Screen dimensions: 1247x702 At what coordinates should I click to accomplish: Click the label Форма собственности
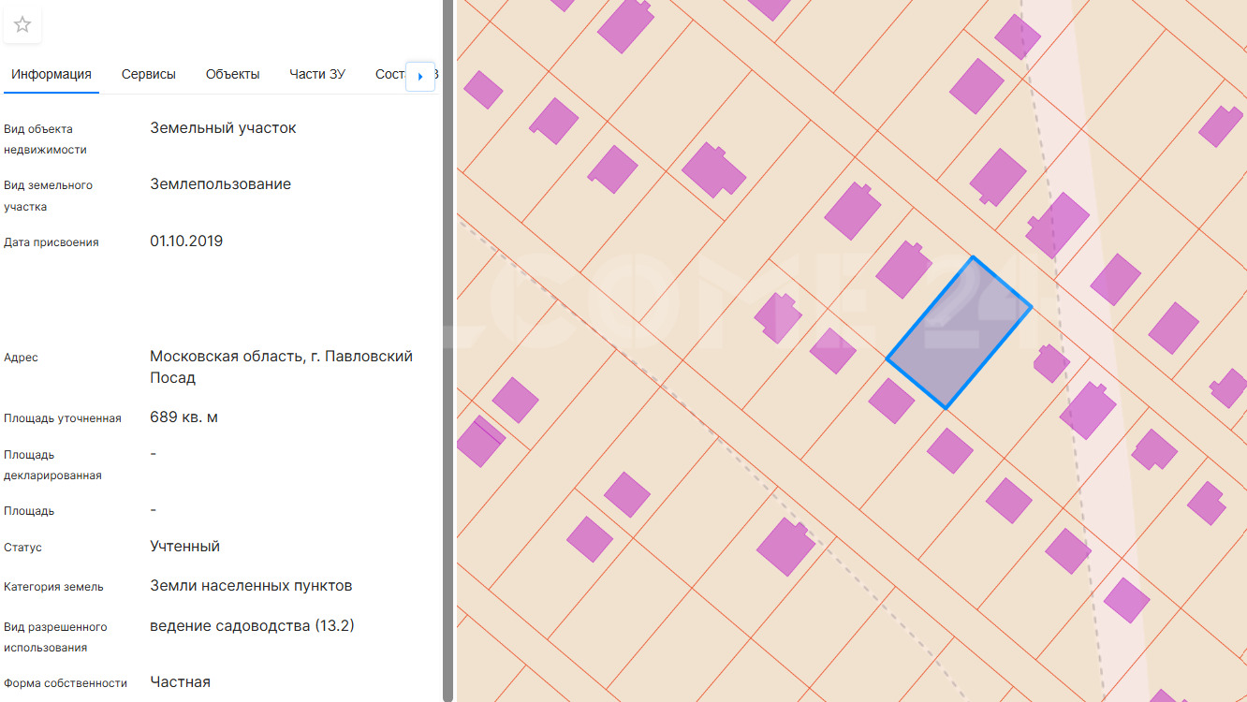[x=66, y=683]
